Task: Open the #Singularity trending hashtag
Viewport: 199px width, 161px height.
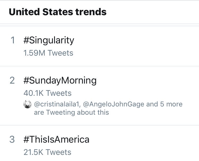Action: [49, 40]
